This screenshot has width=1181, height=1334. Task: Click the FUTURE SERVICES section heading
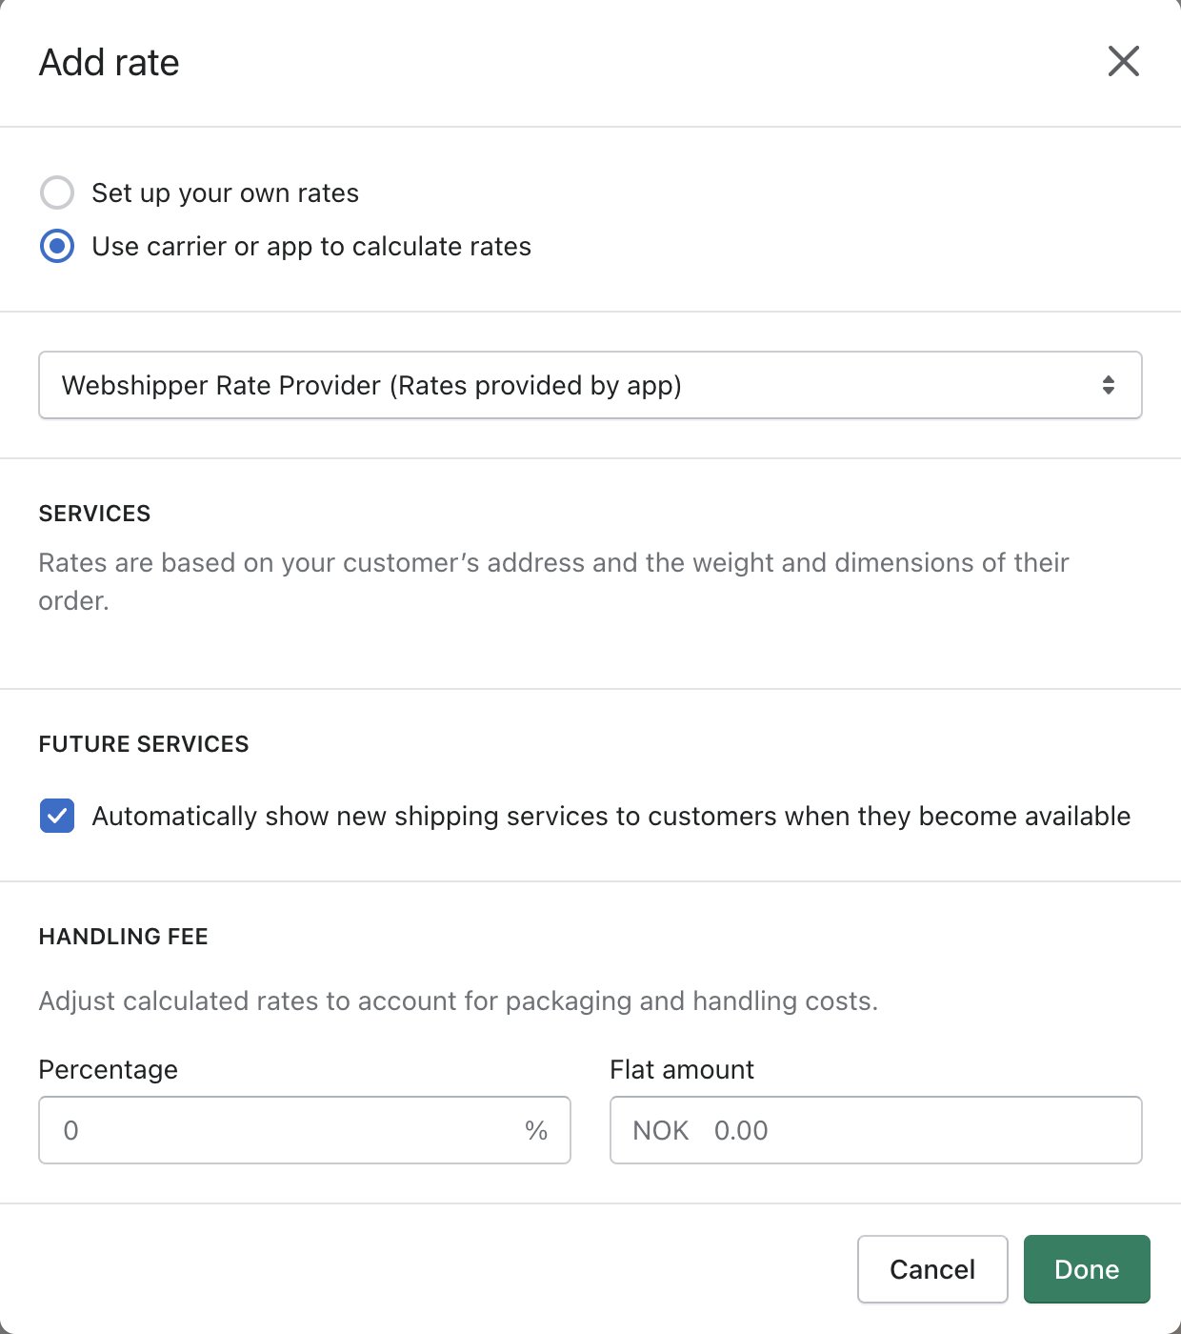[x=144, y=744]
